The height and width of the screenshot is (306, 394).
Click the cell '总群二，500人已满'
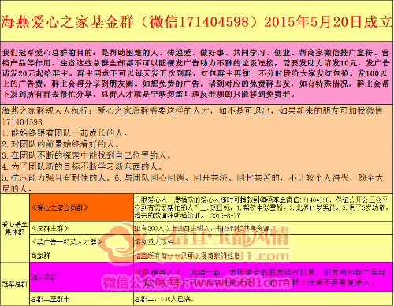pyautogui.click(x=263, y=299)
